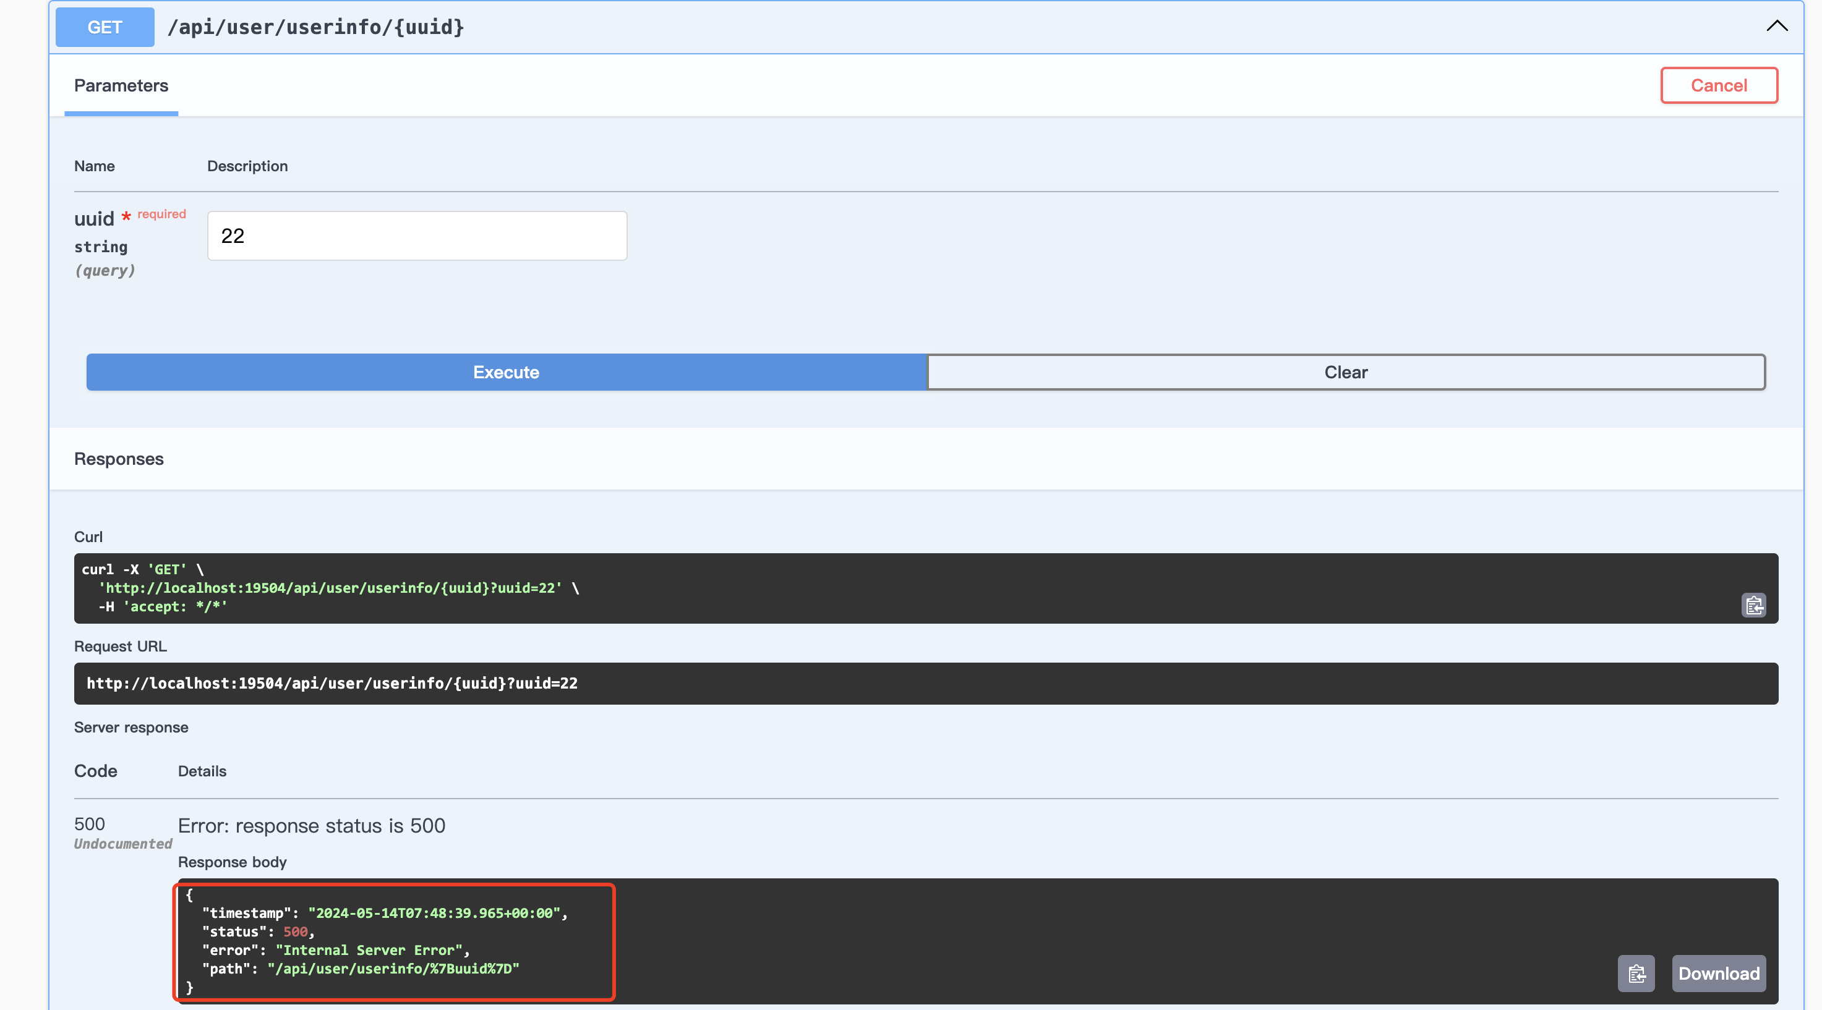The width and height of the screenshot is (1822, 1010).
Task: Click the Details column header
Action: 202,771
